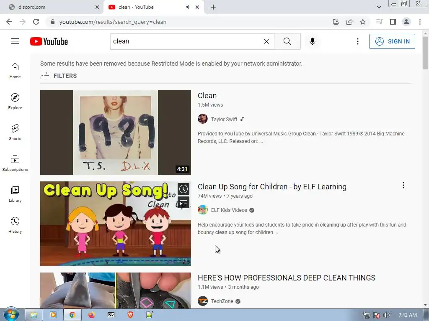Screen dimensions: 429x321
Task: Open the volume icon in system tray
Action: (x=387, y=315)
